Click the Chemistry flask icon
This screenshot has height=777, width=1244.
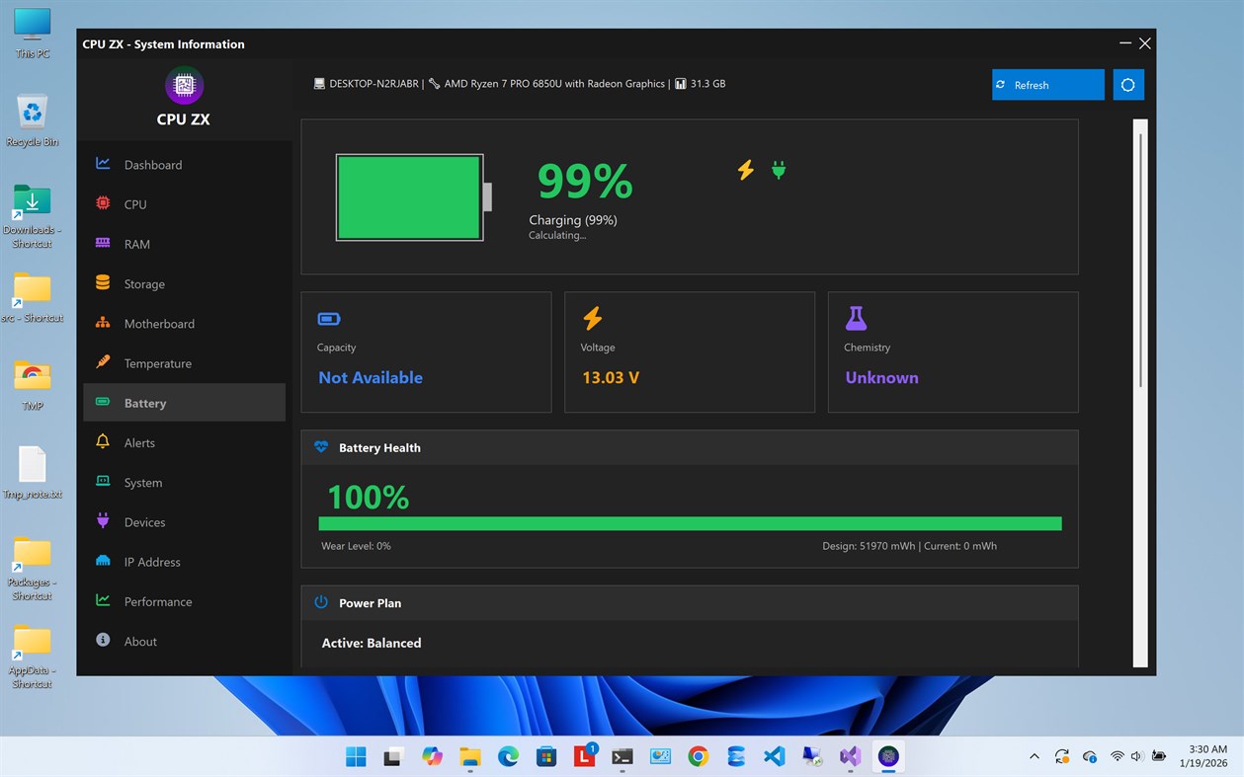tap(856, 318)
